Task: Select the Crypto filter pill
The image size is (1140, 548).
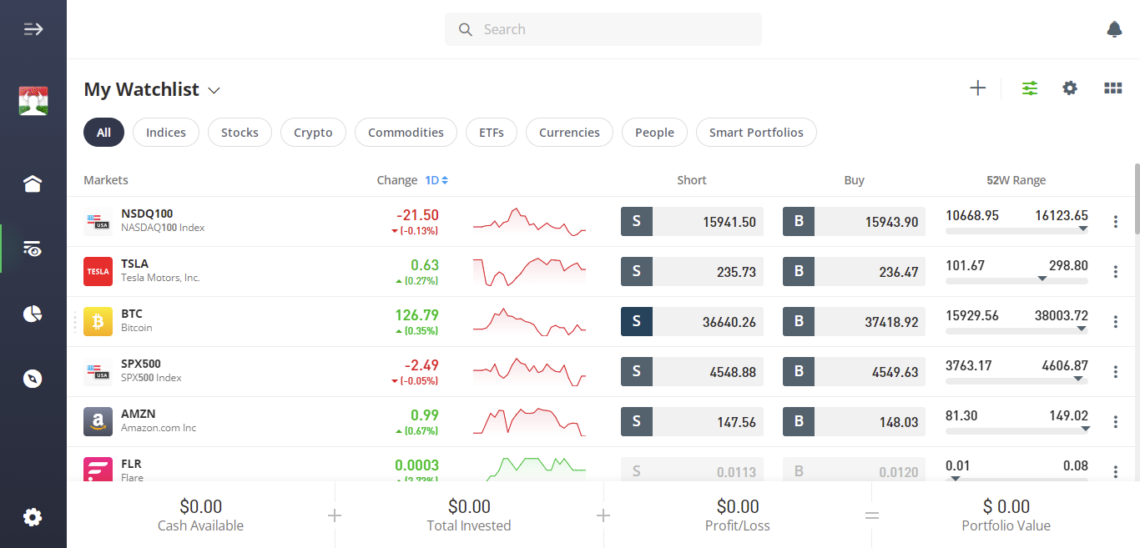Action: point(313,132)
